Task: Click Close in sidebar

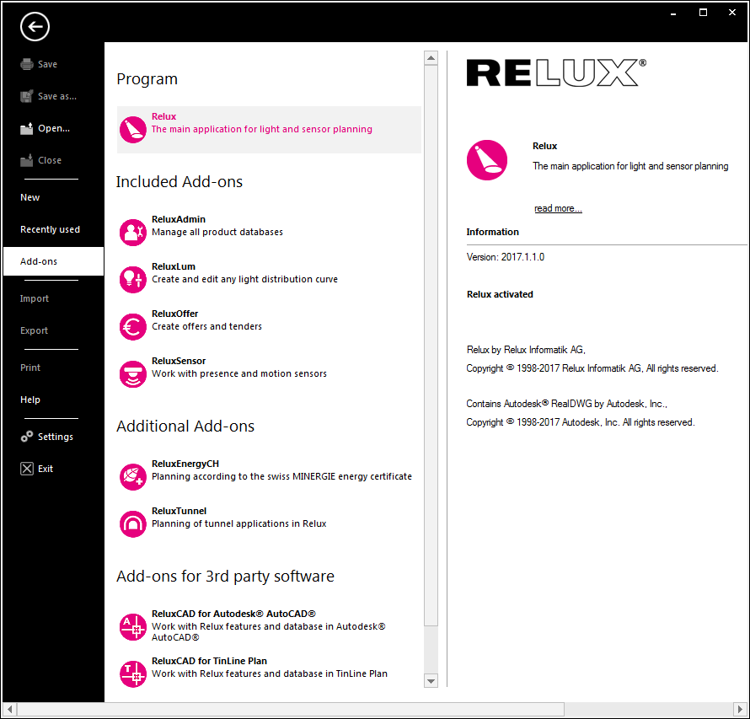Action: pos(50,160)
